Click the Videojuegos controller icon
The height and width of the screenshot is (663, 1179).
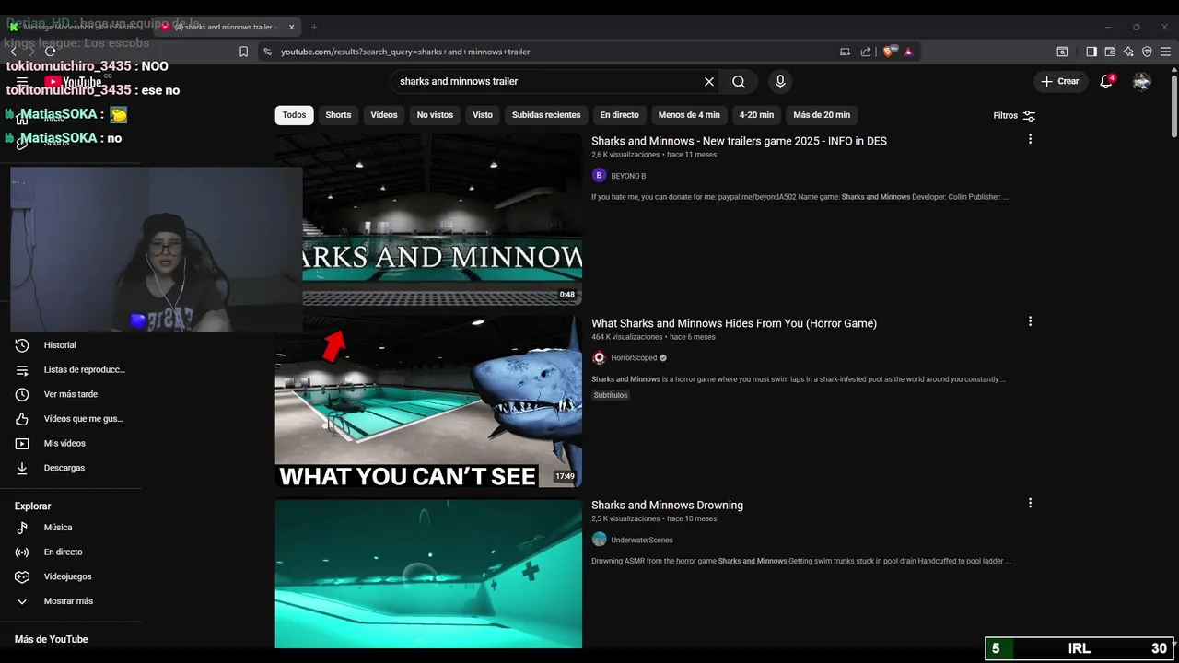click(x=22, y=576)
